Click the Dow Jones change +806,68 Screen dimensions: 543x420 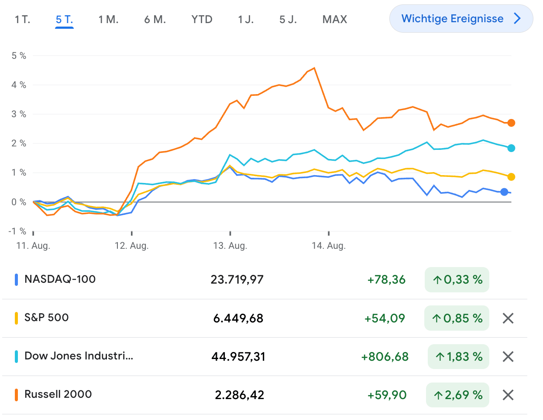coord(385,357)
